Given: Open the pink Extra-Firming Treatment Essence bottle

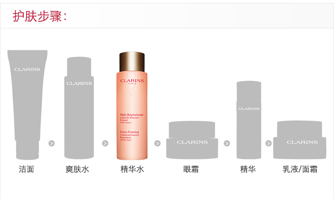Looking at the screenshot, I should tap(132, 106).
